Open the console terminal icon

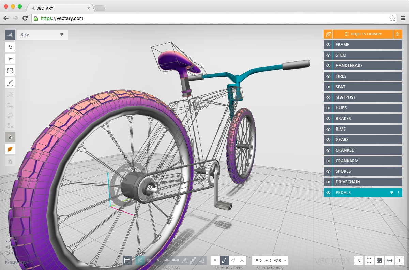click(x=359, y=260)
